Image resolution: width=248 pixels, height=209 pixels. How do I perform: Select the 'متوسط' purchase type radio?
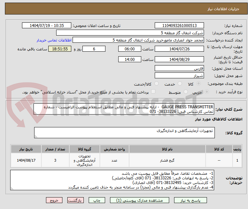pyautogui.click(x=186, y=92)
